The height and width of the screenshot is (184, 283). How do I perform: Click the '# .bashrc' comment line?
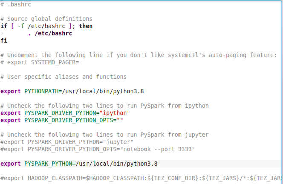(16, 4)
